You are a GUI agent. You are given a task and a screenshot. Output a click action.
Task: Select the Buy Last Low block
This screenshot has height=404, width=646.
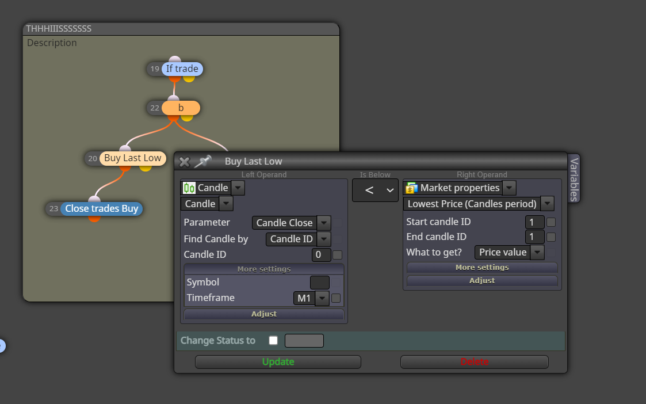point(133,158)
